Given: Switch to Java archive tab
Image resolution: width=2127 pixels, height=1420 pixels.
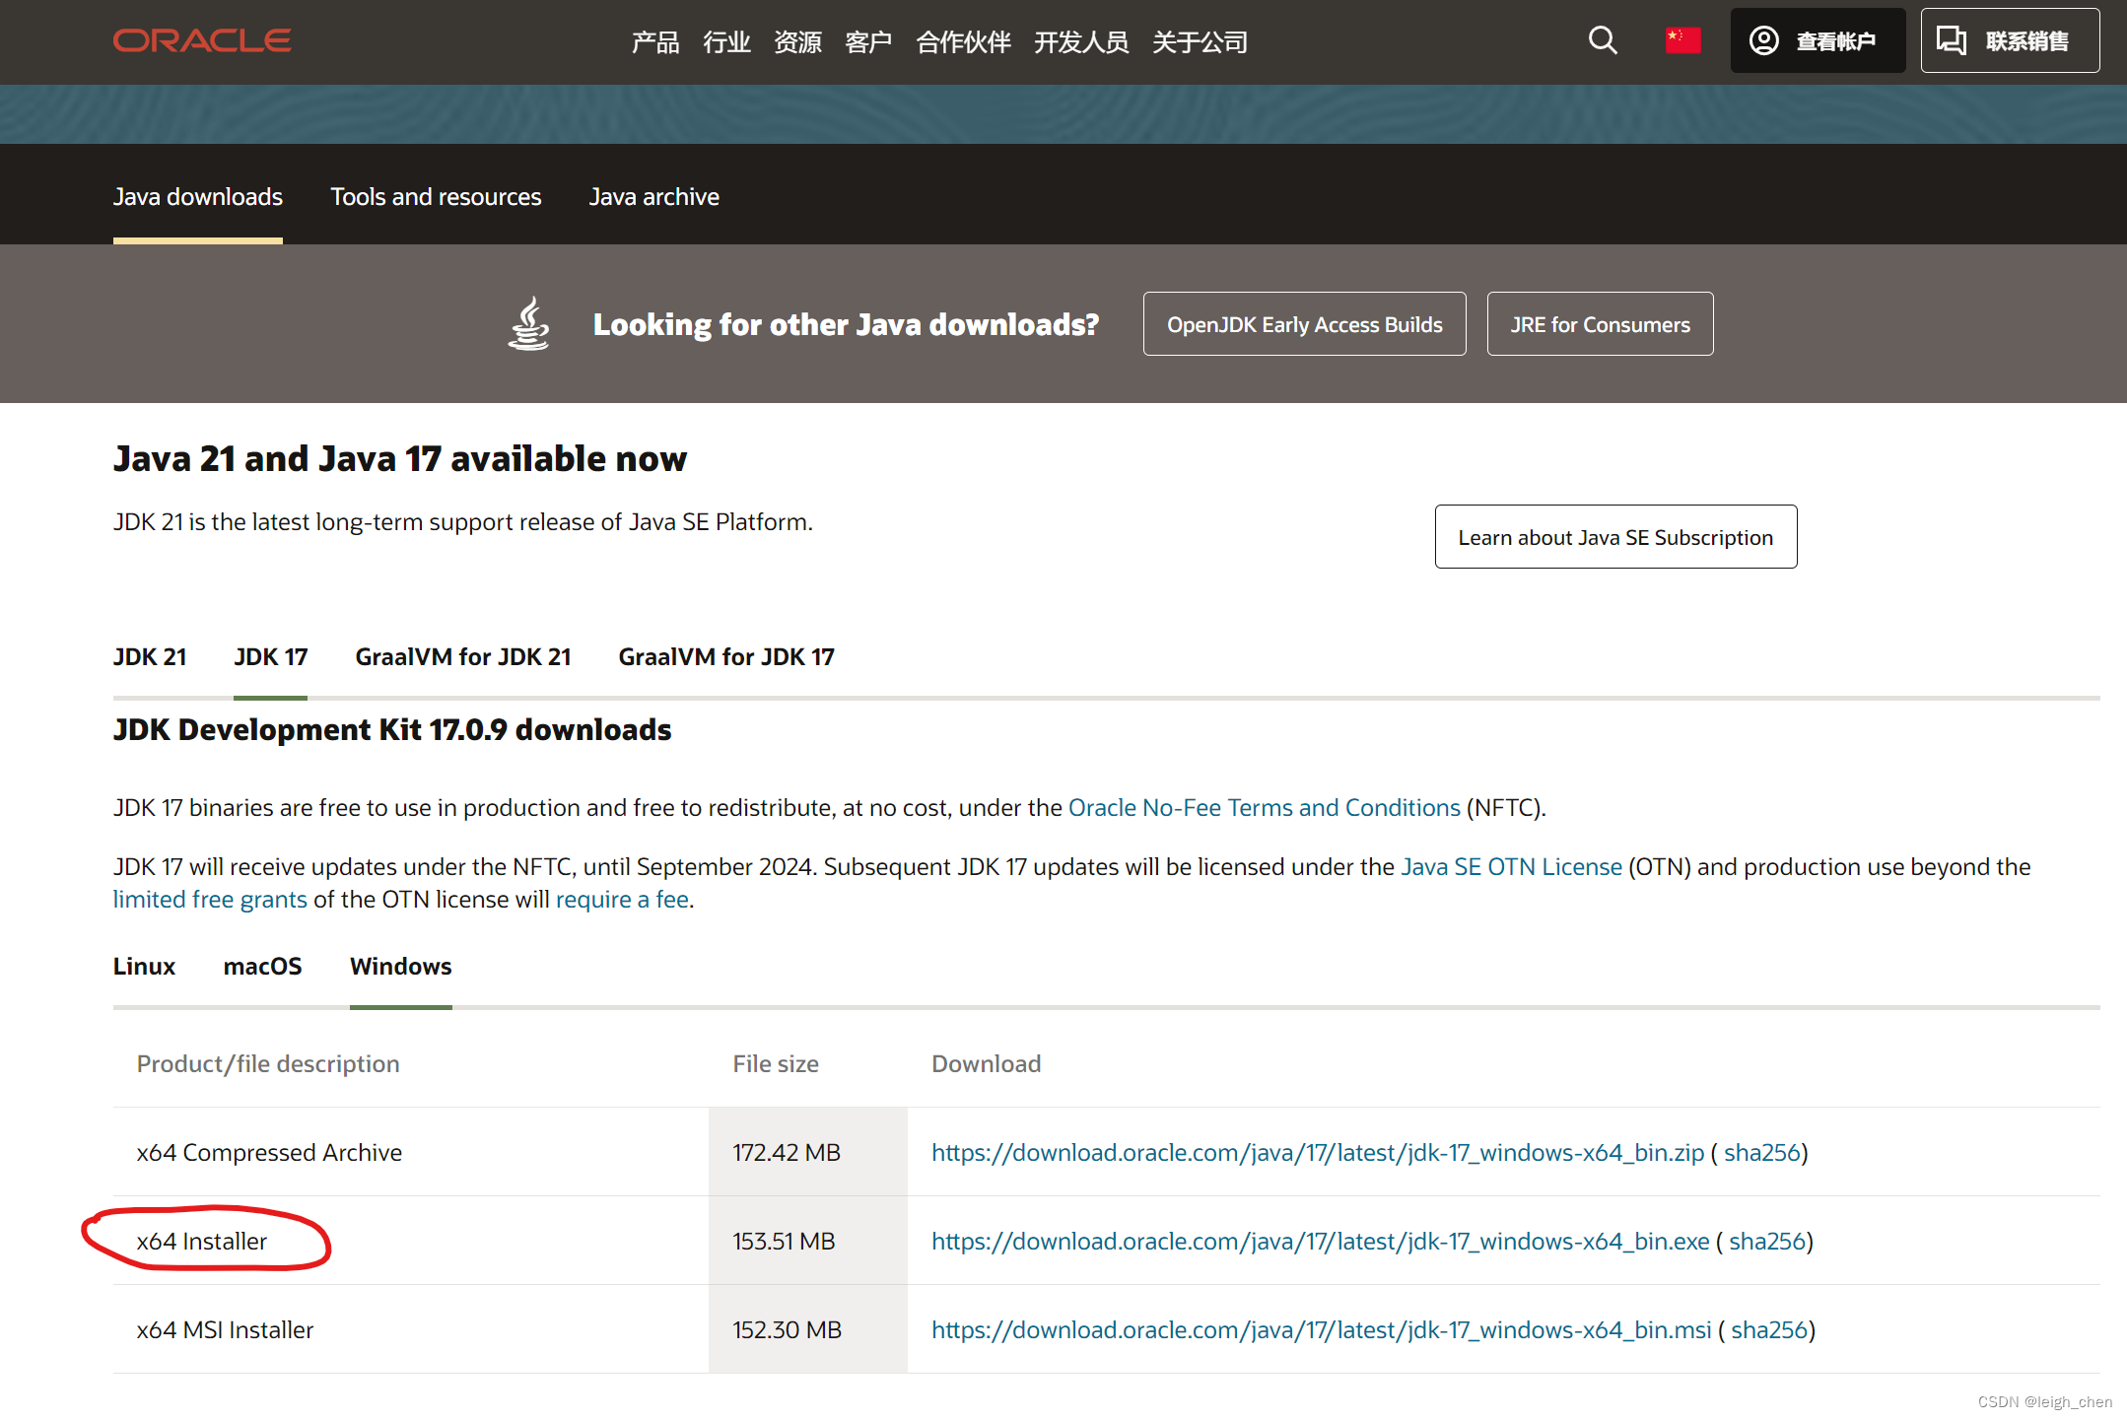Looking at the screenshot, I should 654,196.
